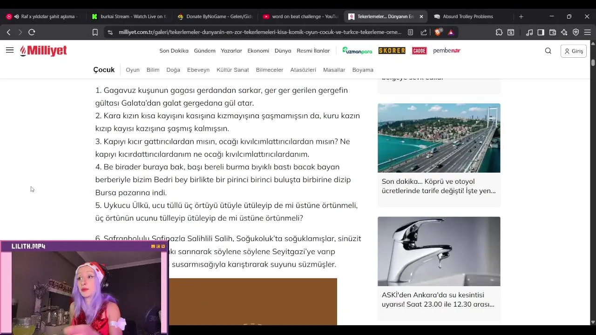Screen dimensions: 596x335
Task: Visit the Cadde link
Action: [x=419, y=51]
